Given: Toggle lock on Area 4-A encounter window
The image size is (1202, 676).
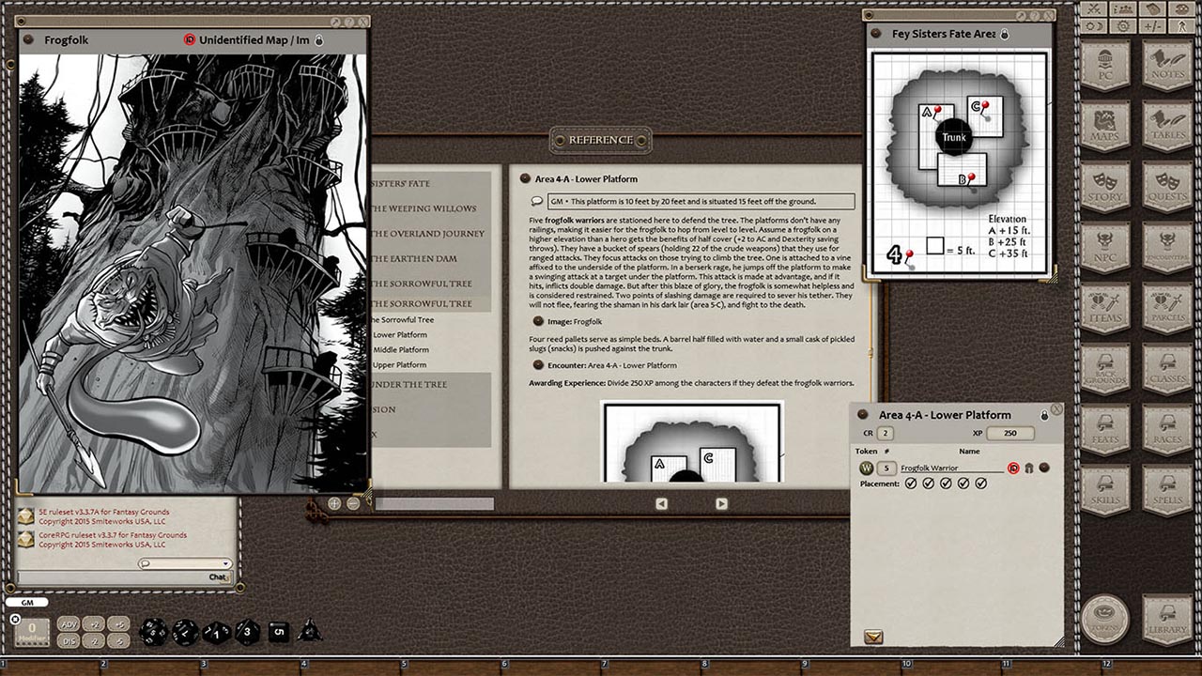Looking at the screenshot, I should point(1042,415).
